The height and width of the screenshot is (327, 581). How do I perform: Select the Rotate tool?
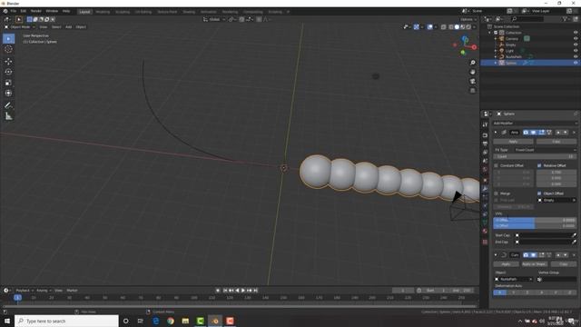click(x=8, y=72)
